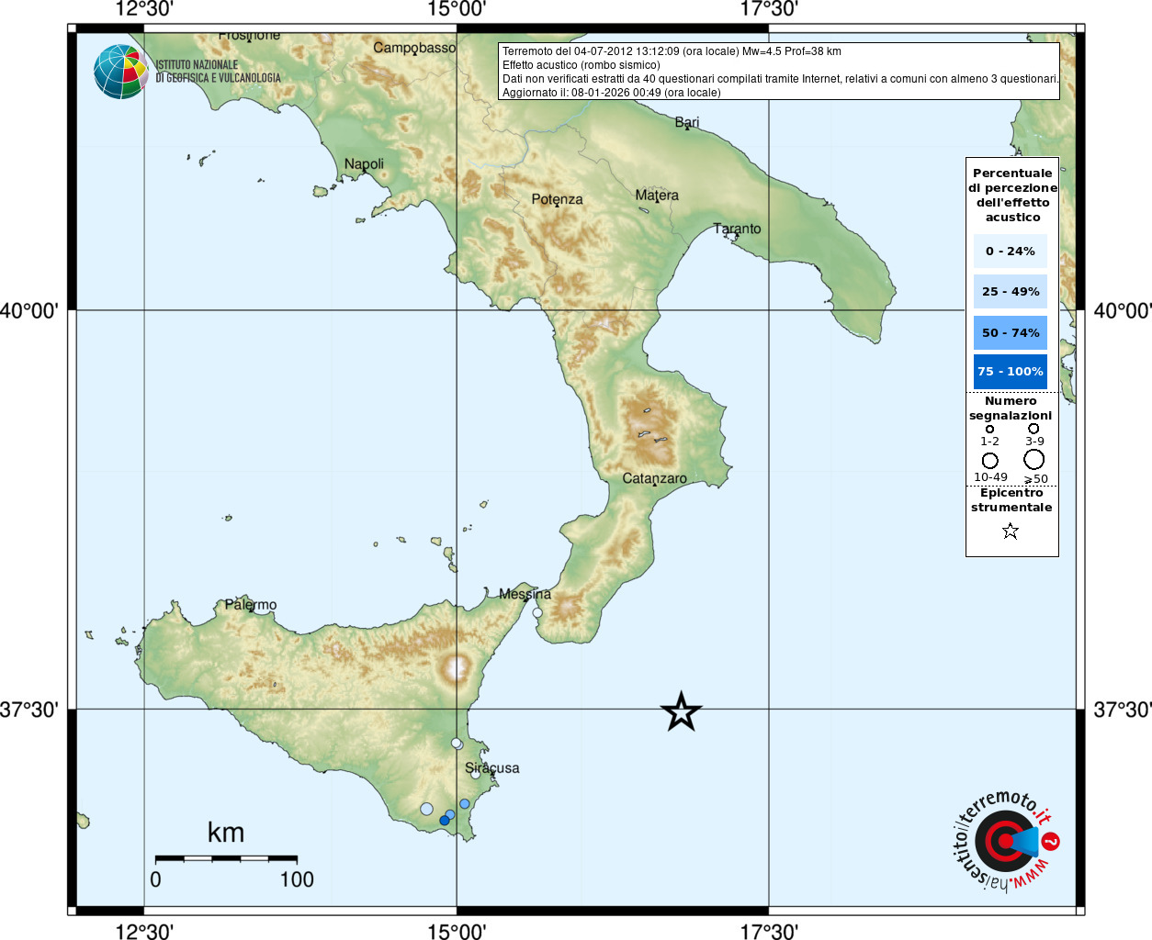
Task: Click the 'km' scale unit label
Action: (x=226, y=833)
